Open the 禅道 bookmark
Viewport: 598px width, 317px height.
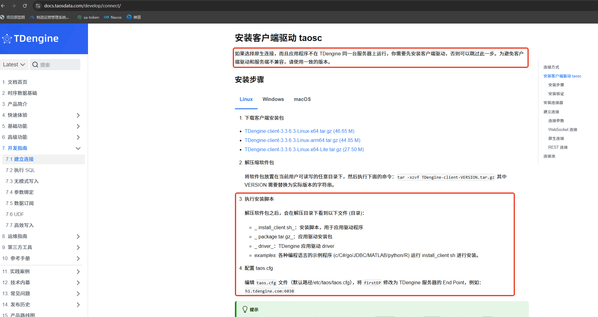tap(134, 17)
